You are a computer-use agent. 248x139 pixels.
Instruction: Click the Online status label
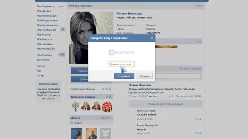(198, 6)
